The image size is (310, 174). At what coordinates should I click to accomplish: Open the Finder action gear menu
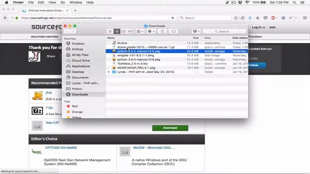tap(151, 31)
